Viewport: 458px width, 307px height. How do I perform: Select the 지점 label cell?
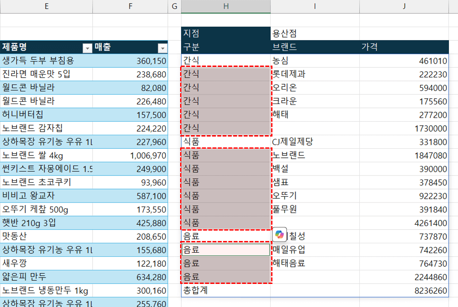point(225,33)
